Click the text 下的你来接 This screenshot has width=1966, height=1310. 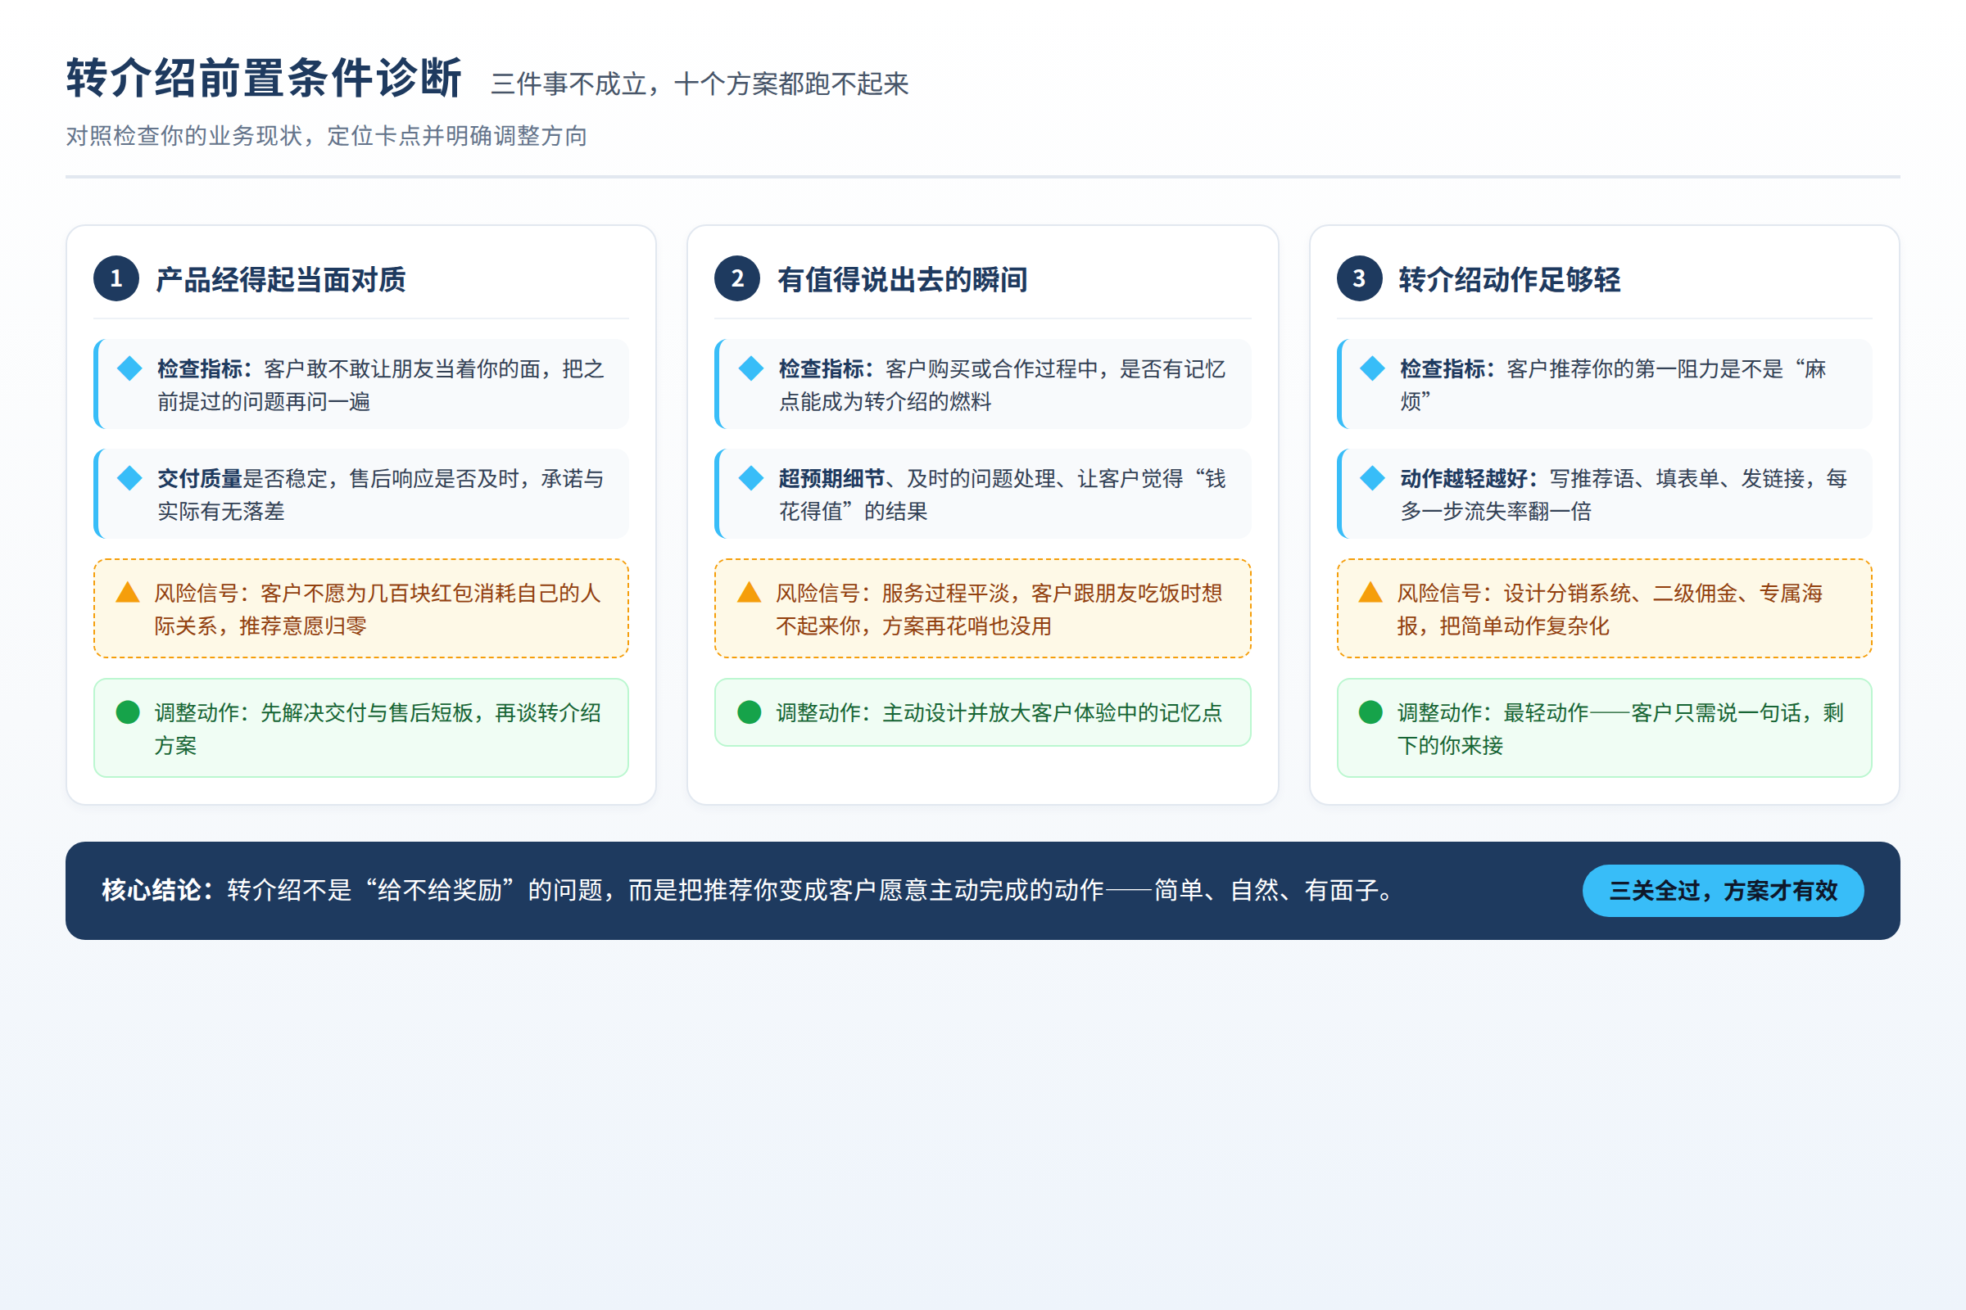click(1450, 745)
